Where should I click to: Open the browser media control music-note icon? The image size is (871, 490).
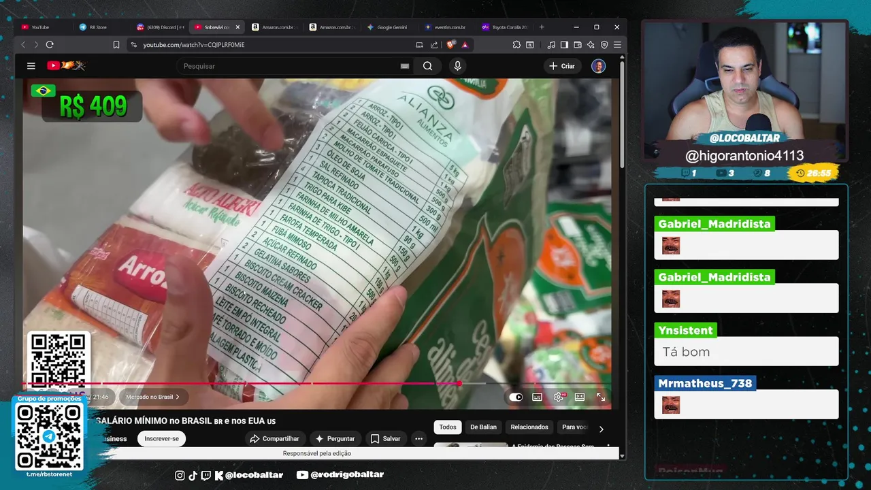pyautogui.click(x=551, y=45)
